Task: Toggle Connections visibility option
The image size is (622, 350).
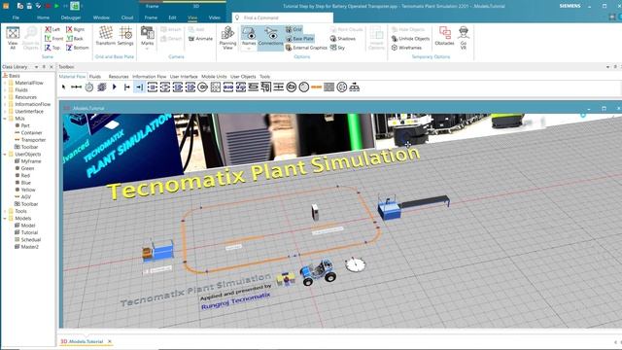Action: pos(270,38)
